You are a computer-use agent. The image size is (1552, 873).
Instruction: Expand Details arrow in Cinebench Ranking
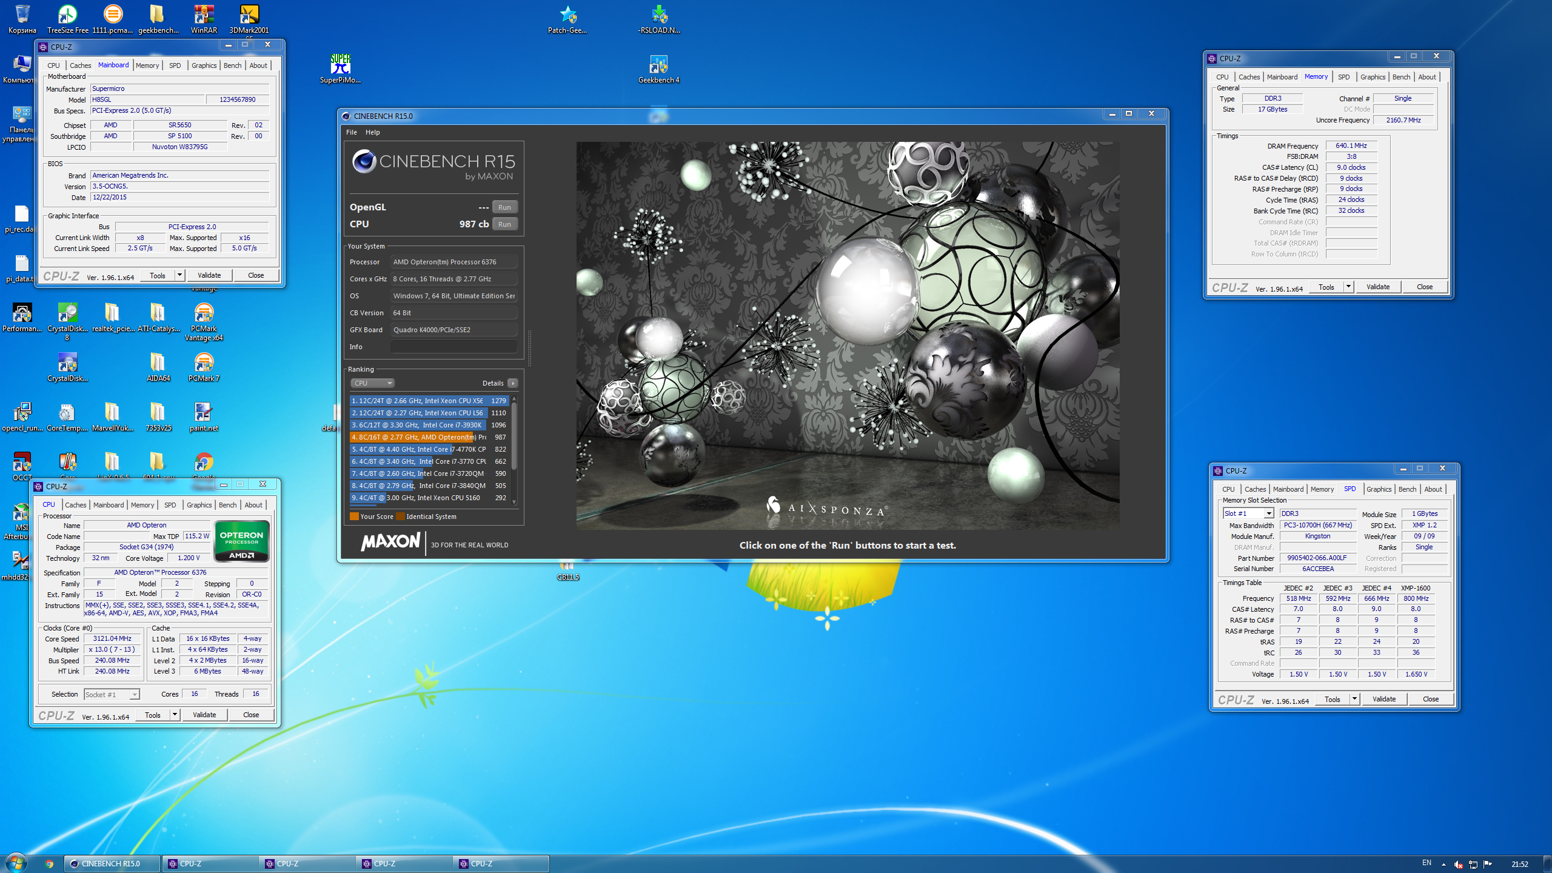tap(513, 383)
